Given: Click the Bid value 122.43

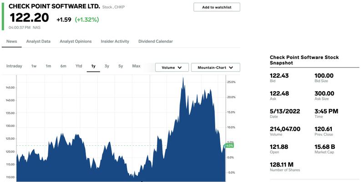Looking at the screenshot, I should (279, 75).
